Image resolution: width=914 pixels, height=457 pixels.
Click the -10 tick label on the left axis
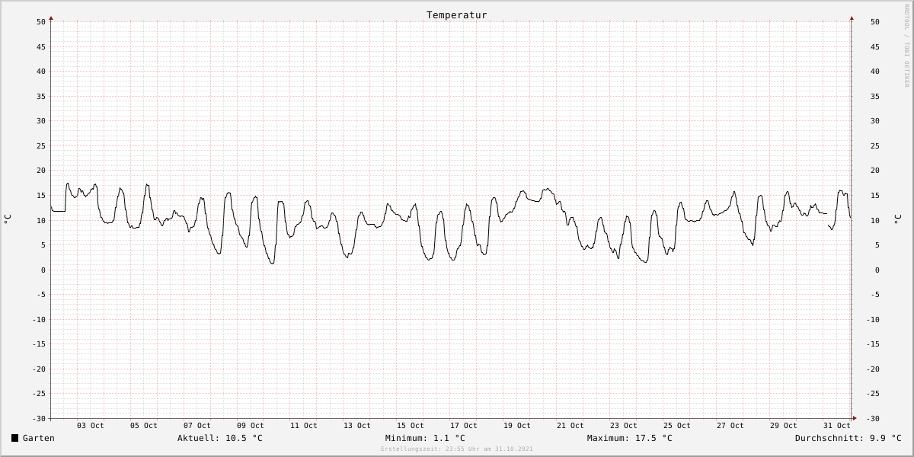(39, 319)
